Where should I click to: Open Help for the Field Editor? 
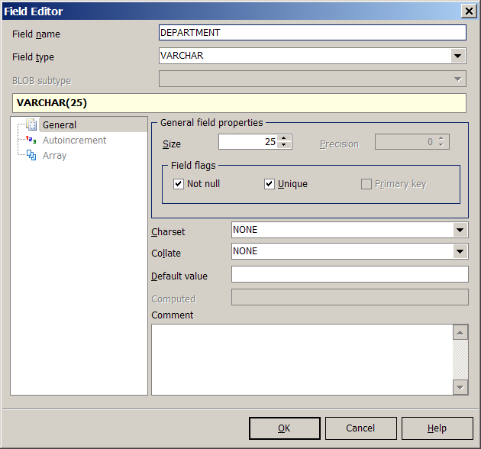[x=437, y=428]
